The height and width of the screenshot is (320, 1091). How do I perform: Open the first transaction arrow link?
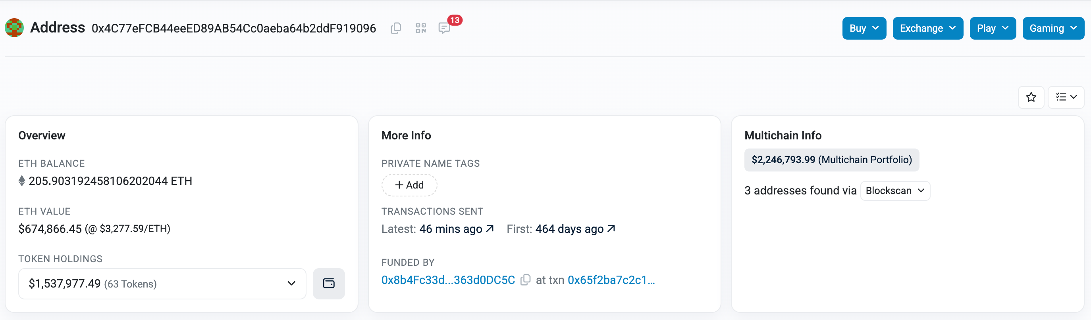[611, 229]
